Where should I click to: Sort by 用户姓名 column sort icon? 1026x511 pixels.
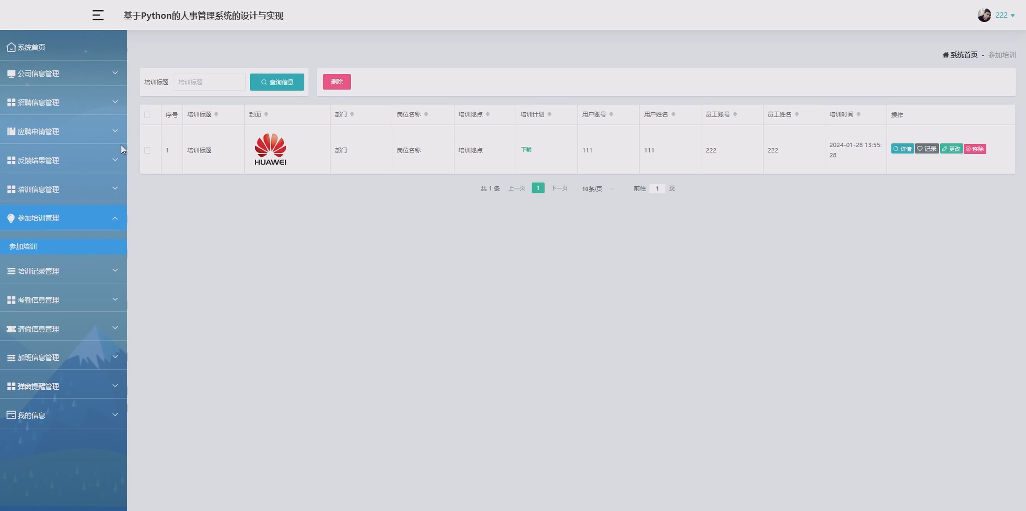pyautogui.click(x=673, y=114)
